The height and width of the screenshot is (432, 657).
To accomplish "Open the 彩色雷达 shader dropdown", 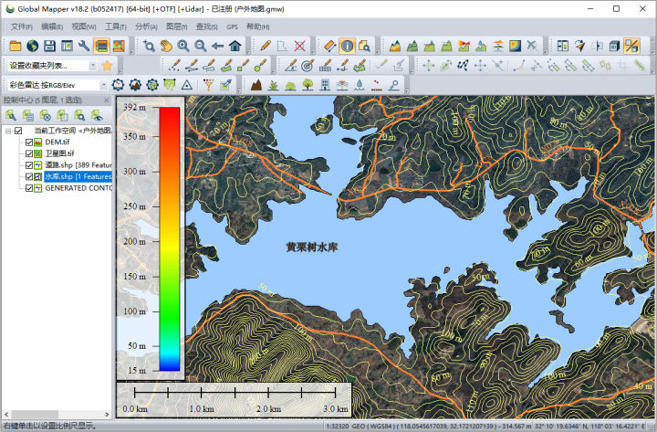I will pyautogui.click(x=57, y=85).
